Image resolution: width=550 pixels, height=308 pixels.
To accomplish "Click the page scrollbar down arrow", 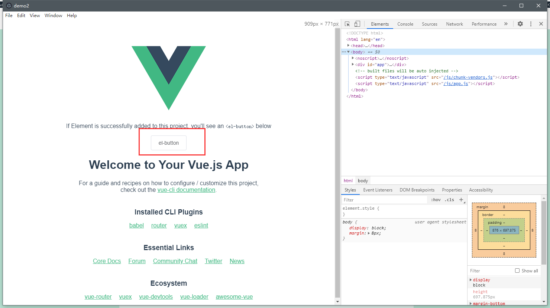I will (x=338, y=302).
